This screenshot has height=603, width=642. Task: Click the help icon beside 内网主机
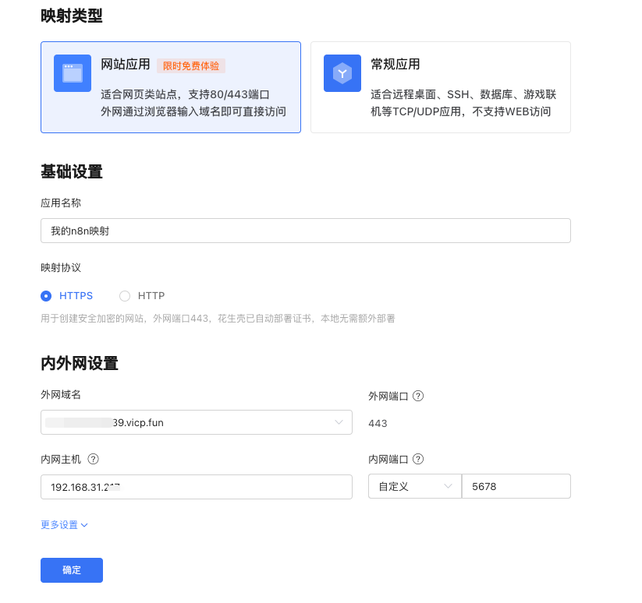point(93,460)
